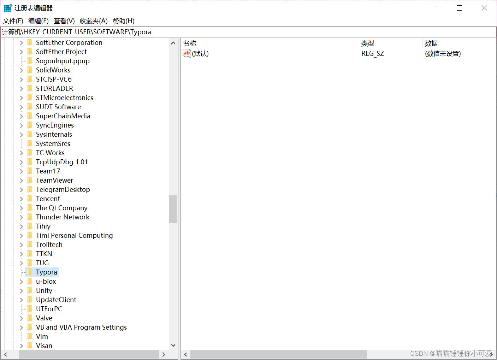497x360 pixels.
Task: Pick the UpdateClient folder icon
Action: (x=30, y=300)
